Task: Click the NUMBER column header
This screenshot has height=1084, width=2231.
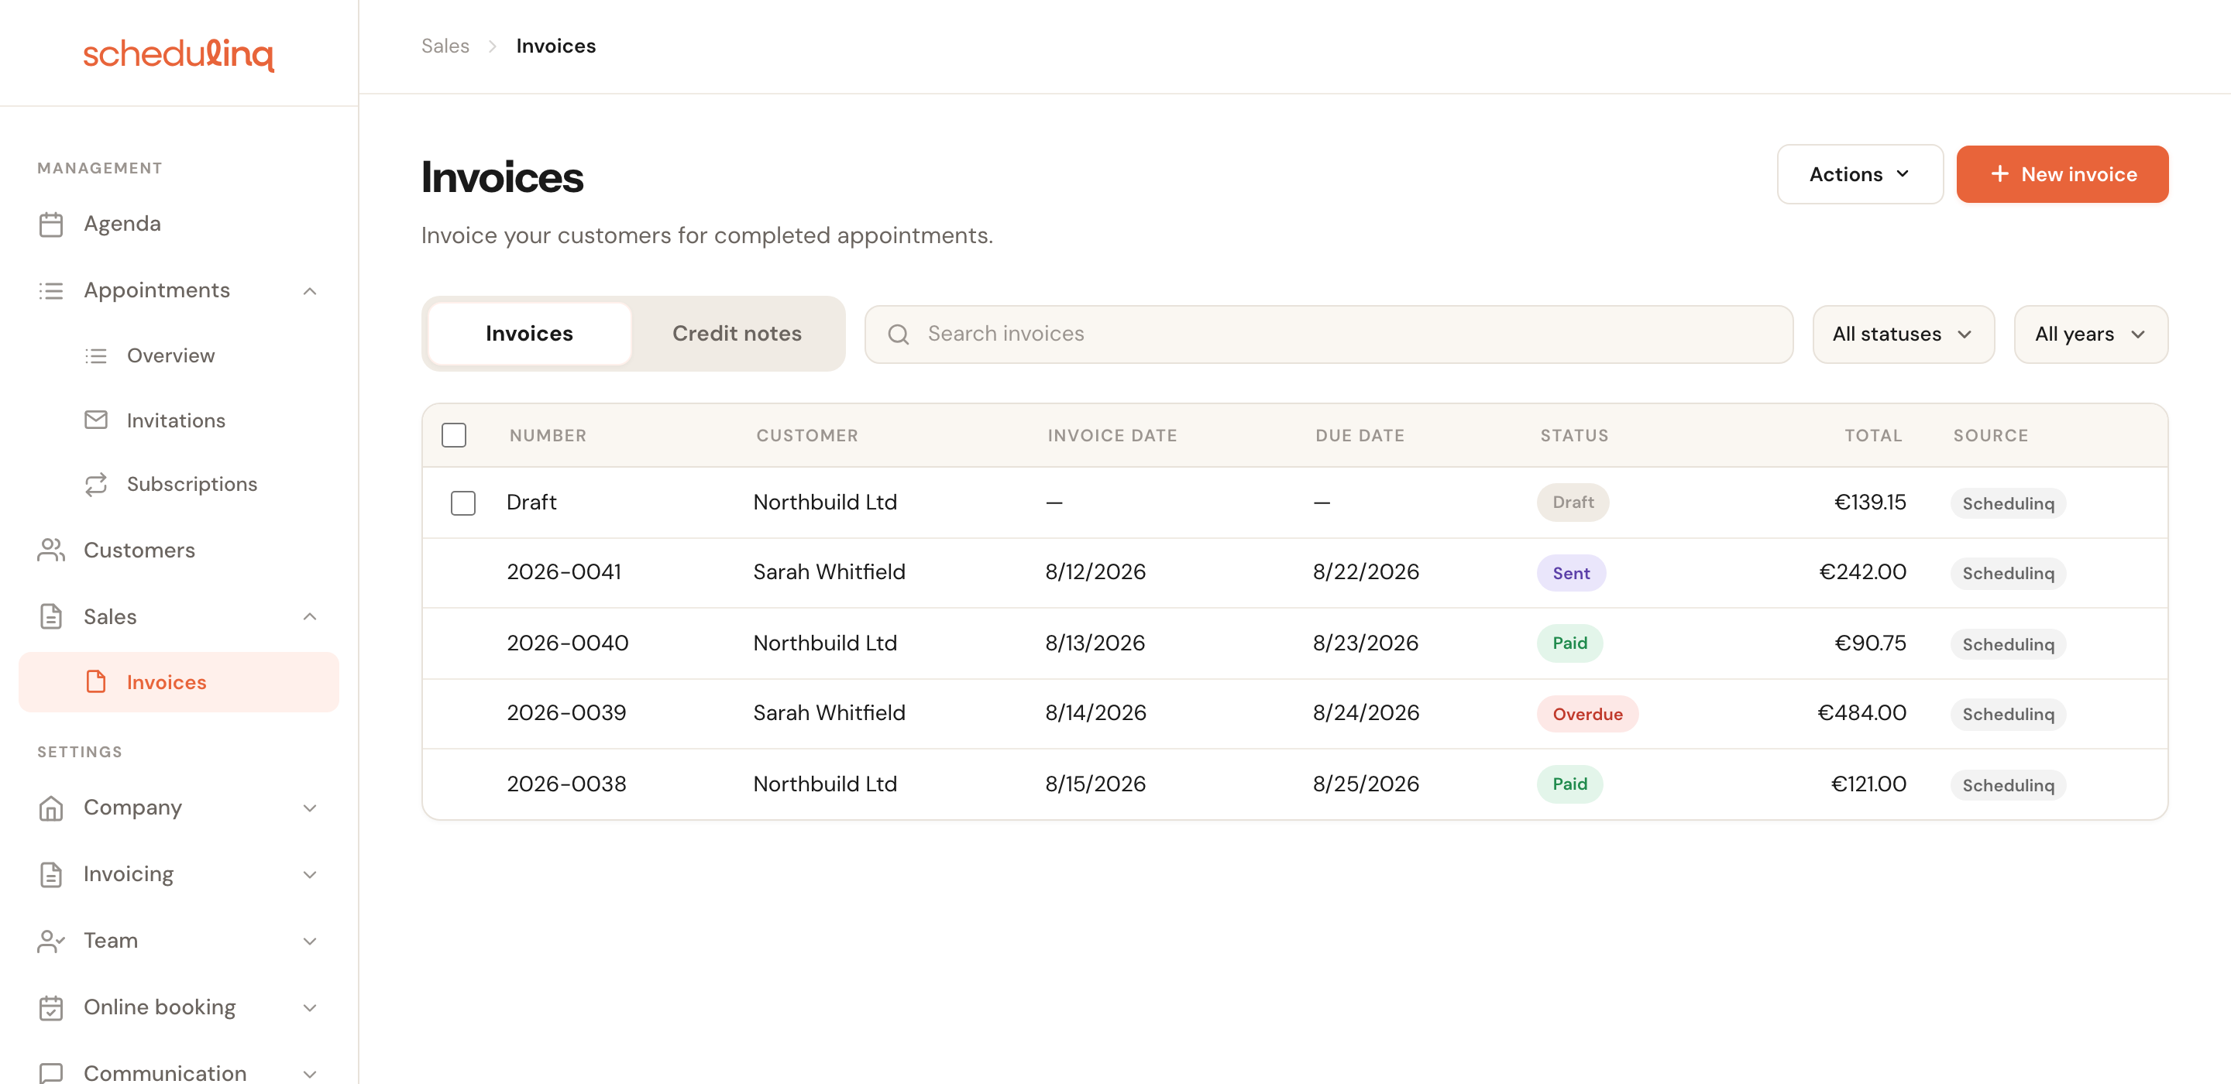Action: 548,435
